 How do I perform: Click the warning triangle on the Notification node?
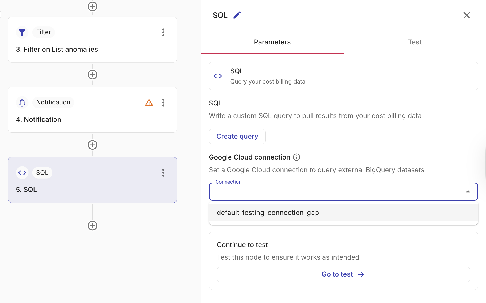pyautogui.click(x=149, y=103)
